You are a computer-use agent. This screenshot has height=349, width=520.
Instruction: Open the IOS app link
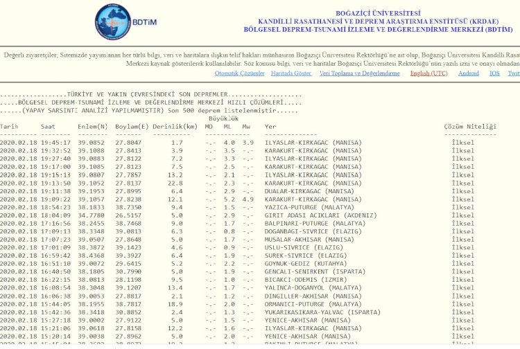(494, 73)
